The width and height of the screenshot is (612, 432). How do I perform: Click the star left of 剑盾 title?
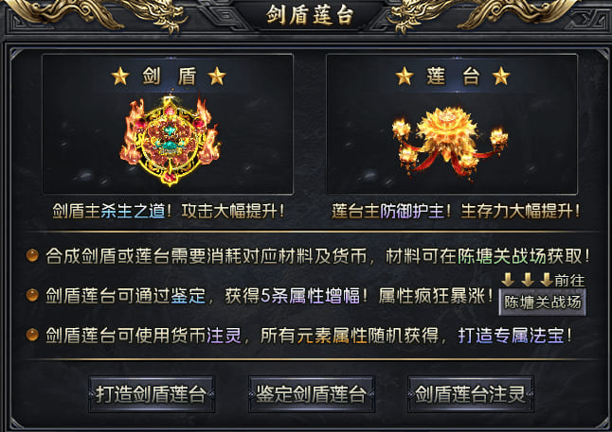(x=119, y=76)
